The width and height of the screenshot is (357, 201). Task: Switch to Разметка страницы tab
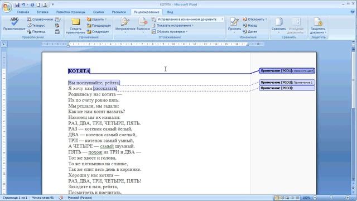[71, 12]
